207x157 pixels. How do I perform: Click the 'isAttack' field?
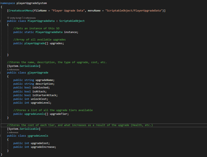(39, 92)
